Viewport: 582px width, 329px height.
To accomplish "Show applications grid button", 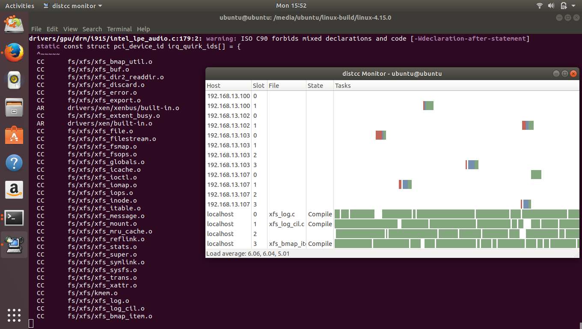I will coord(14,315).
